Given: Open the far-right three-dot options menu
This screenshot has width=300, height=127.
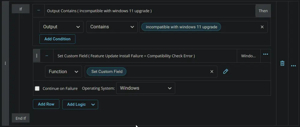Looking at the screenshot, I should pyautogui.click(x=293, y=66).
